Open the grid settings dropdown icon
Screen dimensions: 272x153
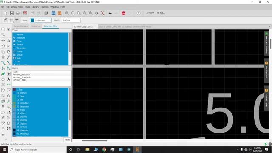pyautogui.click(x=11, y=20)
